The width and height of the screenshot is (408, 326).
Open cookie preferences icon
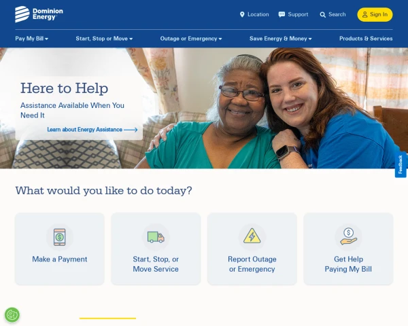pos(12,315)
